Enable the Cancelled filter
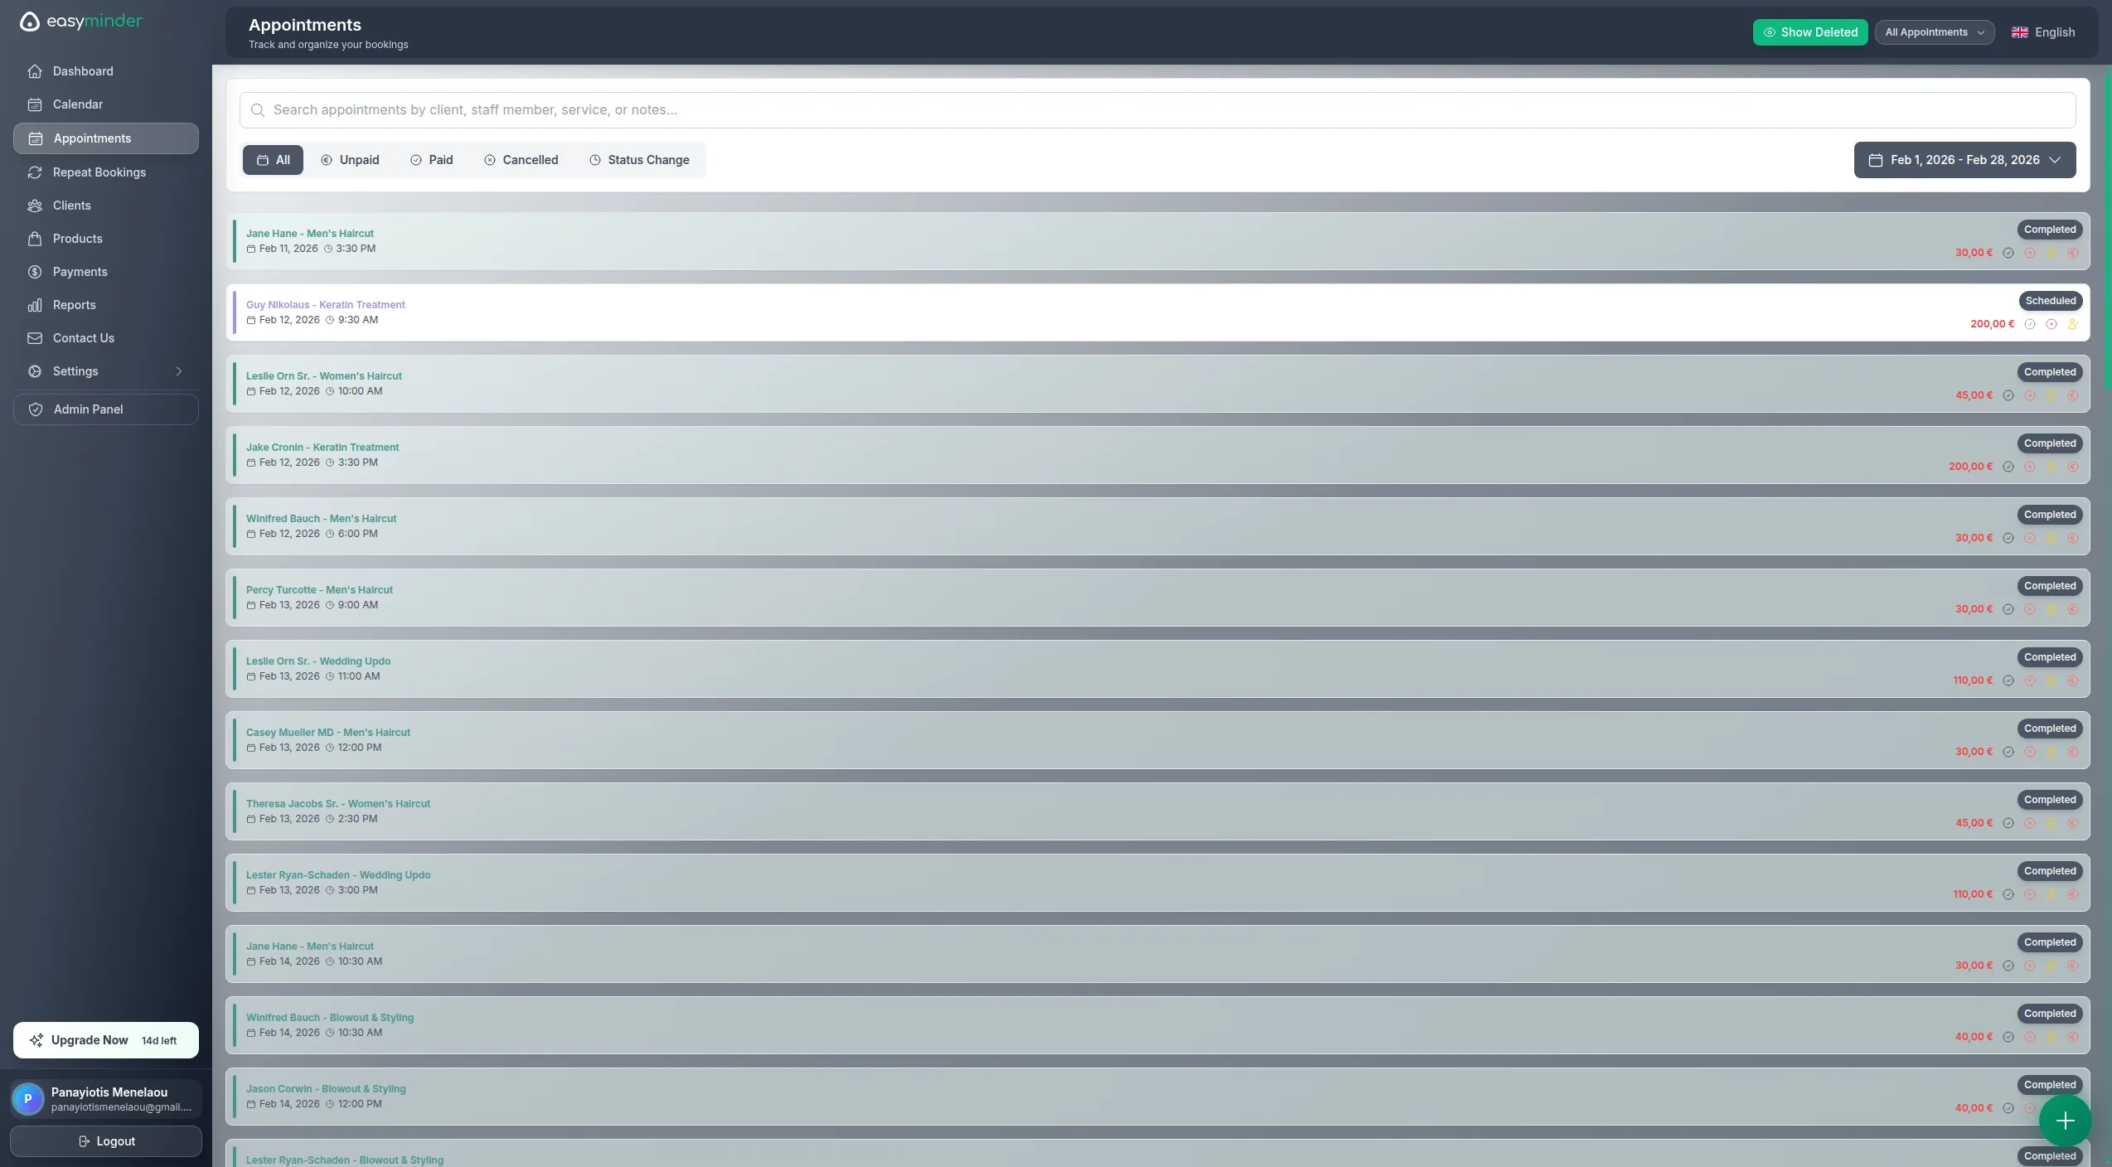This screenshot has width=2112, height=1167. 521,160
